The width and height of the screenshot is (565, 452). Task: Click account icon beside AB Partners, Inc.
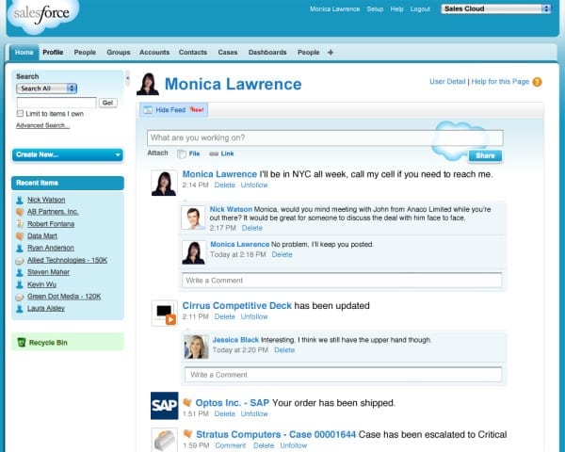20,212
